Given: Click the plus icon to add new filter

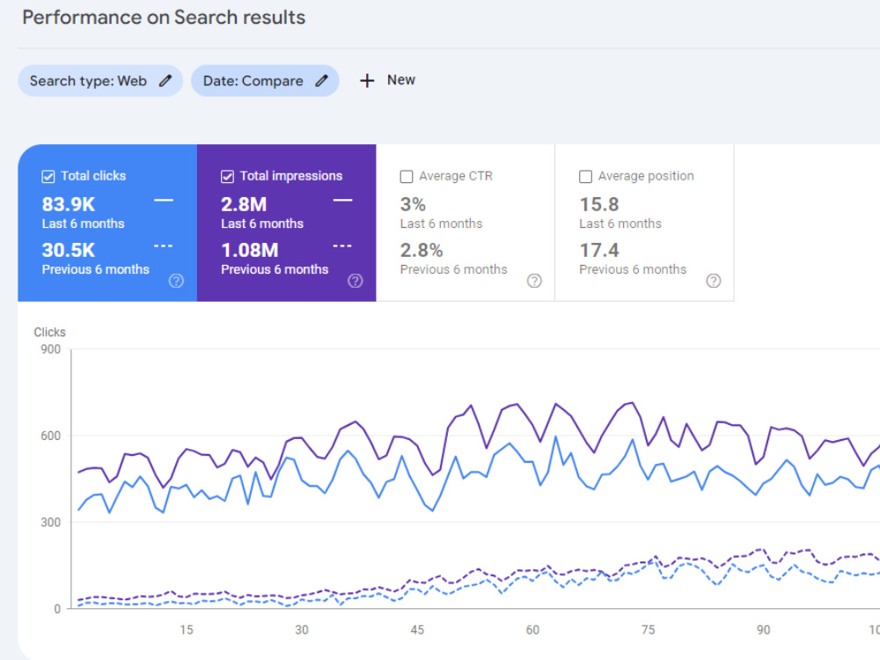Looking at the screenshot, I should [367, 81].
